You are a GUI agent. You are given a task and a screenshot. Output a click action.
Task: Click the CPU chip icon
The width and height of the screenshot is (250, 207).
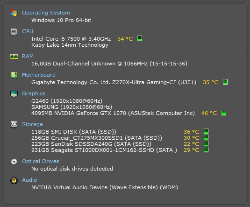click(14, 32)
